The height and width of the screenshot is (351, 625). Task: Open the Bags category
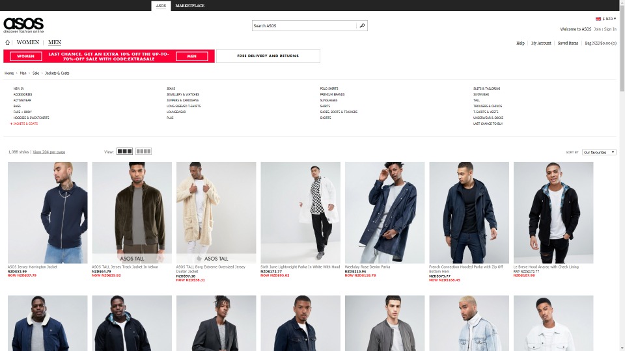17,106
